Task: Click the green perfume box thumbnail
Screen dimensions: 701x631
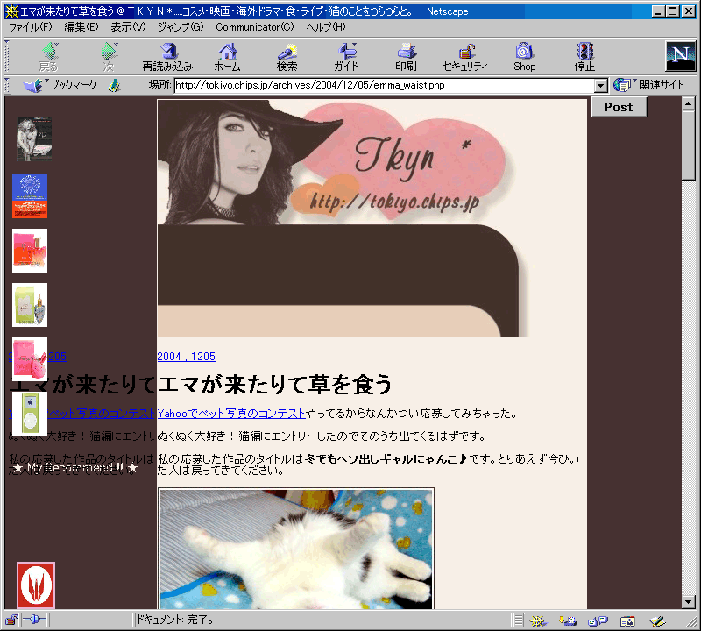Action: point(30,305)
